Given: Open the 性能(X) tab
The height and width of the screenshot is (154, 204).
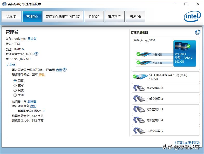Looking at the screenshot, I should click(94, 17).
